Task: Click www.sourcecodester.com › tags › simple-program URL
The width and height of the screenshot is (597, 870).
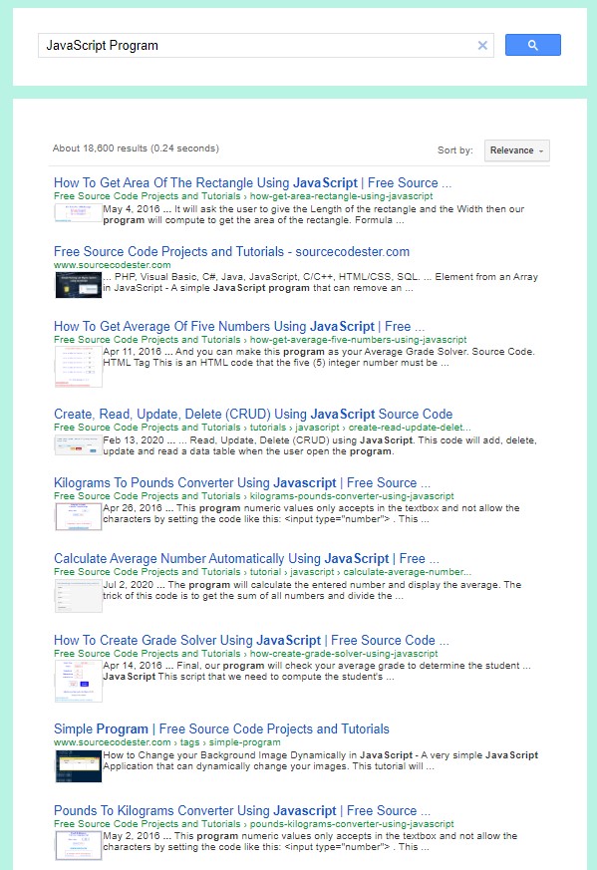Action: point(167,741)
